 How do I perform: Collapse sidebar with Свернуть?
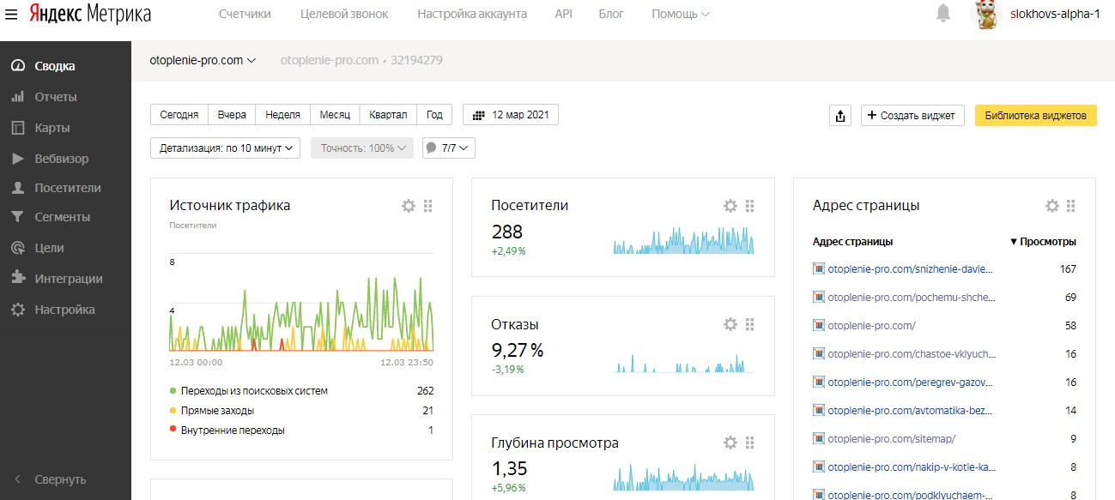pyautogui.click(x=52, y=479)
